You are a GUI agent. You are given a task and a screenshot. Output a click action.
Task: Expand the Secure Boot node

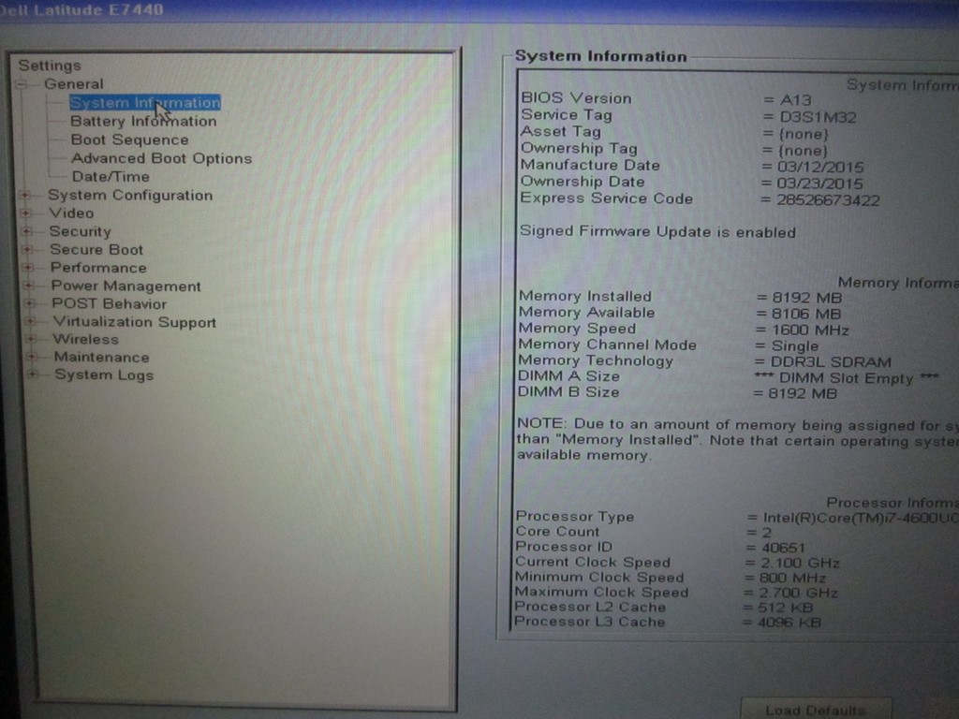click(27, 249)
